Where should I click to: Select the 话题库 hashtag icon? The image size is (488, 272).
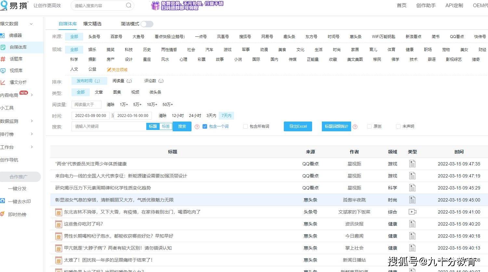click(x=3, y=58)
